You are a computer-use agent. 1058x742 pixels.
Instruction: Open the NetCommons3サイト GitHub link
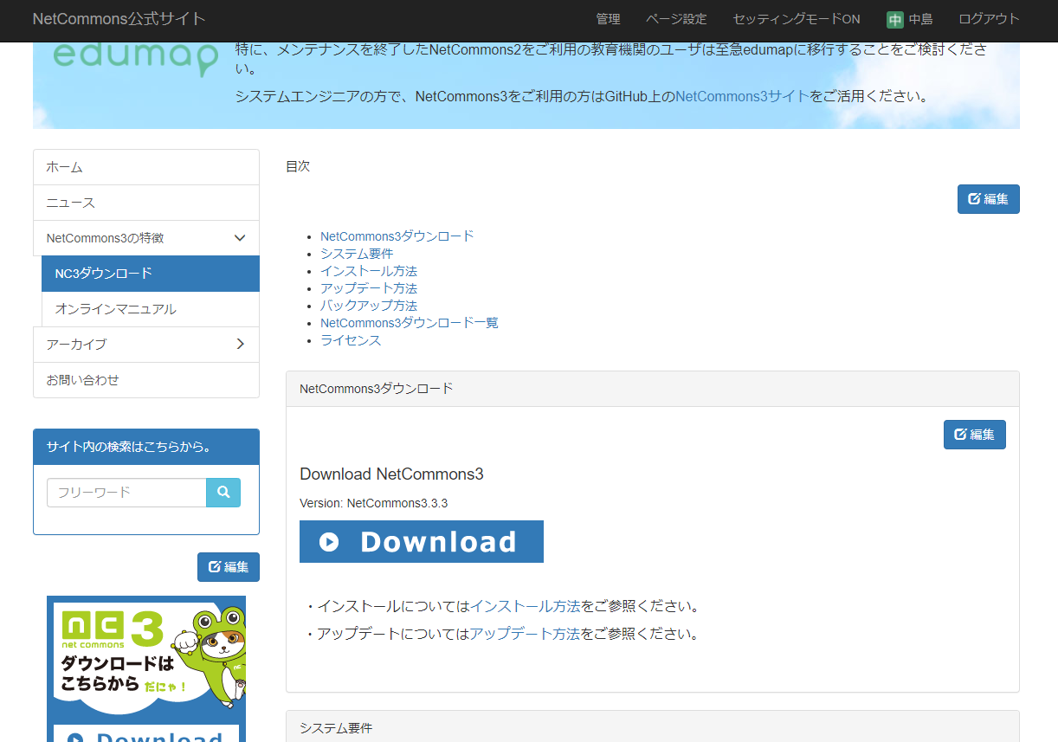point(742,96)
